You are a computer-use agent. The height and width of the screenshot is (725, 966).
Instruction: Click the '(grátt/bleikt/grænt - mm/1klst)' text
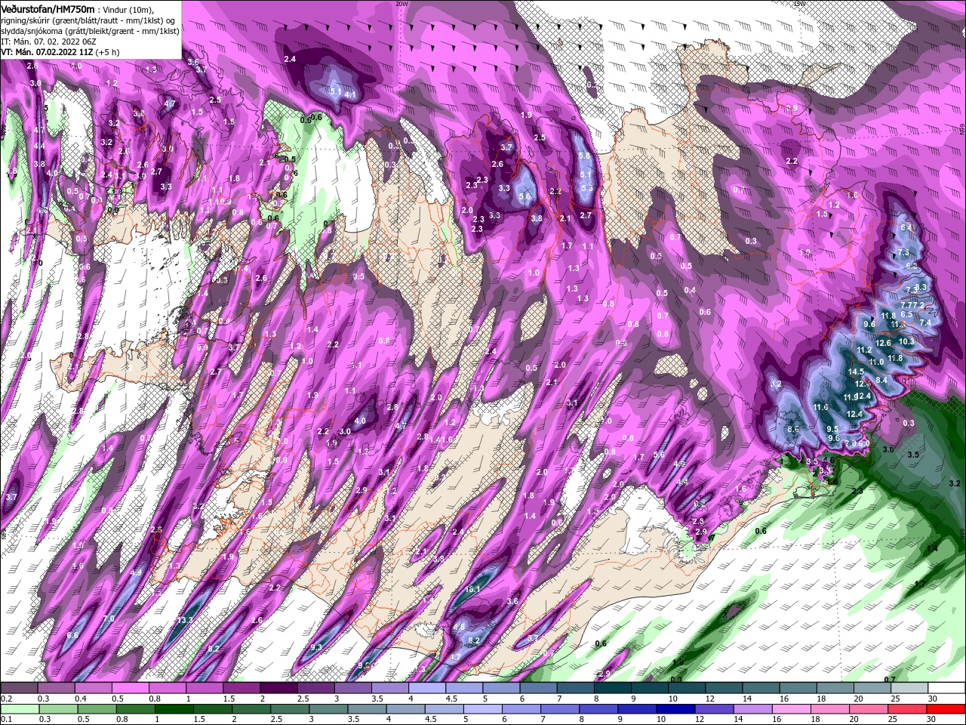click(121, 30)
